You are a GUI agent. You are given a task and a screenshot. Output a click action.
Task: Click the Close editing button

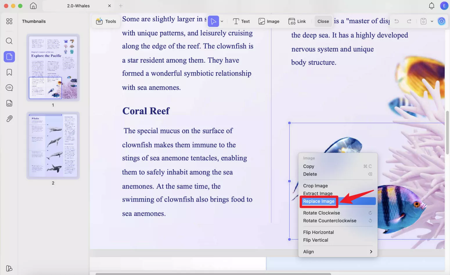point(323,21)
